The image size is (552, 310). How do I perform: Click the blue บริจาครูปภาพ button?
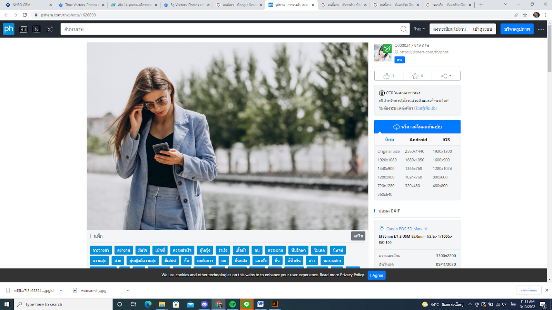(517, 29)
